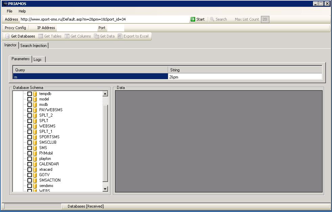Select the 'm' query row
Screen dimensions: 332x212
(x=90, y=77)
